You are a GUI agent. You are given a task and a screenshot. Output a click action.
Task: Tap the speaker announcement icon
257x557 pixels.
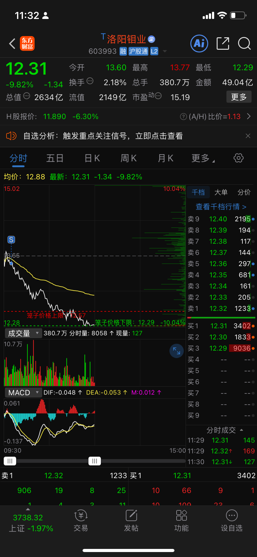[11, 136]
